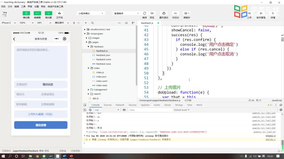Image resolution: width=284 pixels, height=159 pixels.
Task: Click the upload BUG screenshot link in simulator
Action: [40, 114]
